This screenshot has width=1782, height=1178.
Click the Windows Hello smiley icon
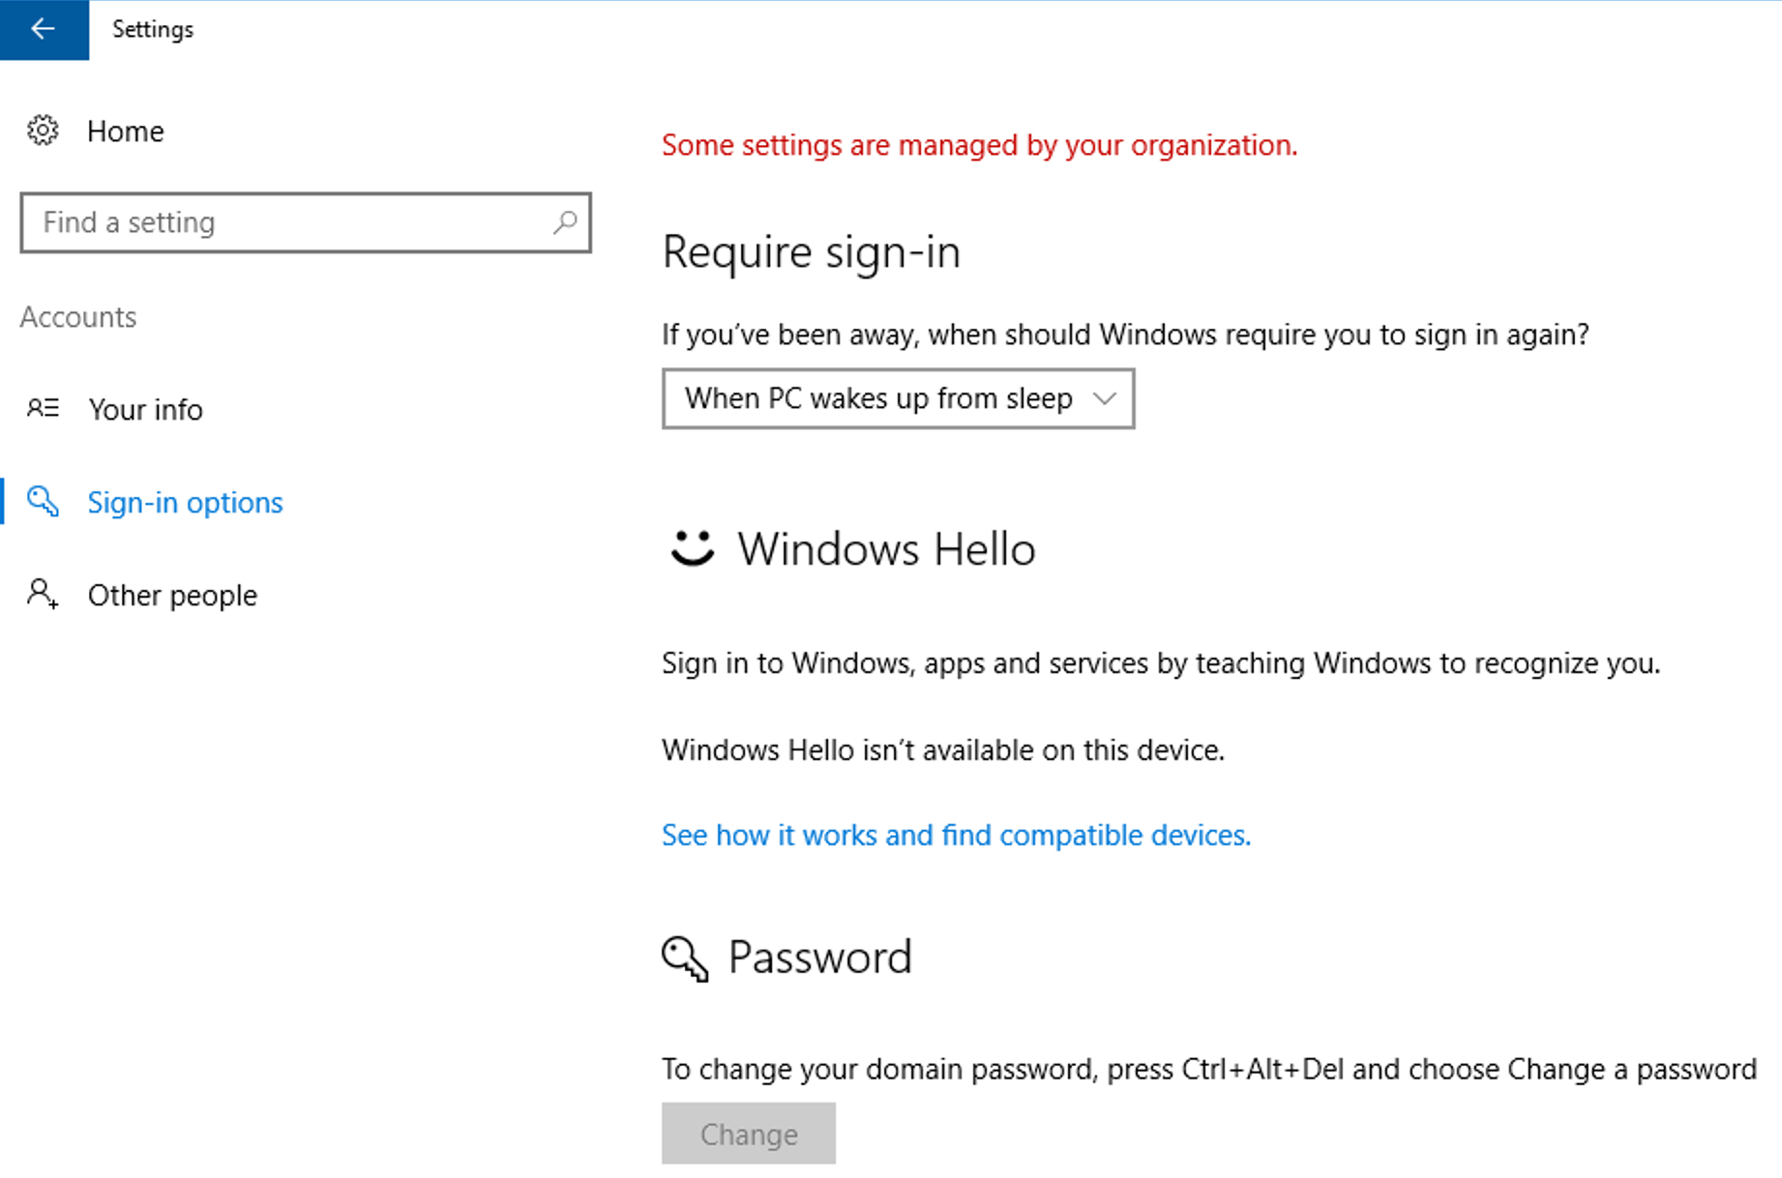692,548
